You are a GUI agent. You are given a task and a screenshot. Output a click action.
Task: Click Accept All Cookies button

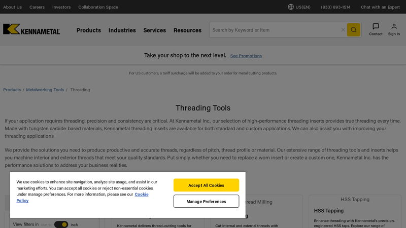pos(206,185)
